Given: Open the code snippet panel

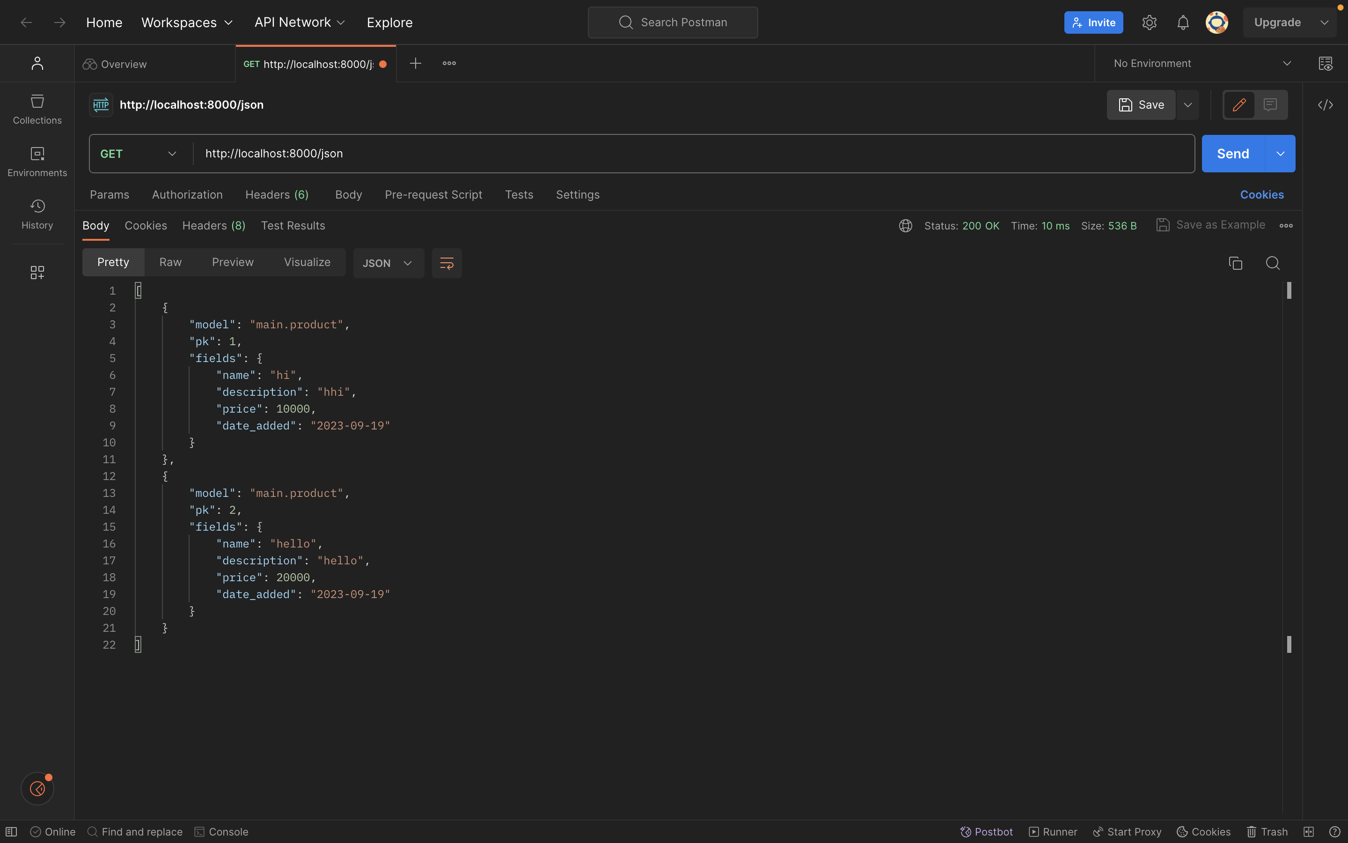Looking at the screenshot, I should tap(1326, 105).
